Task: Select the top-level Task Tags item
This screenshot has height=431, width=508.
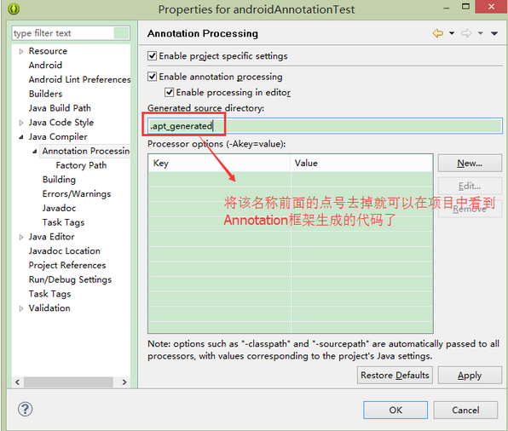Action: [x=49, y=294]
